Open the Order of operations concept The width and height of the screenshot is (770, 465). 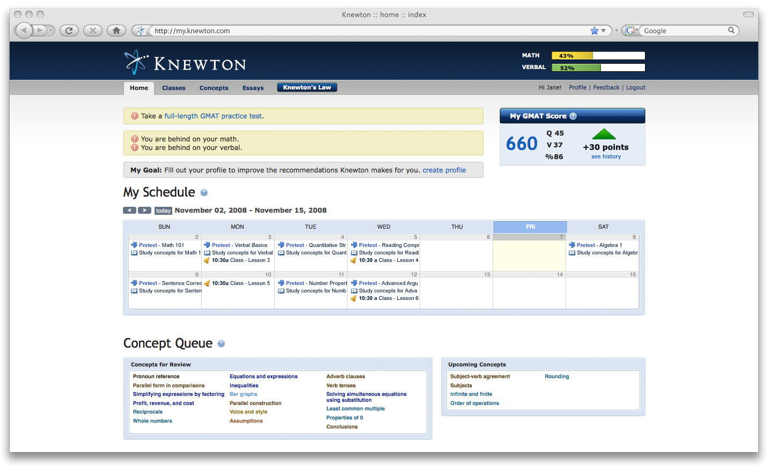475,403
